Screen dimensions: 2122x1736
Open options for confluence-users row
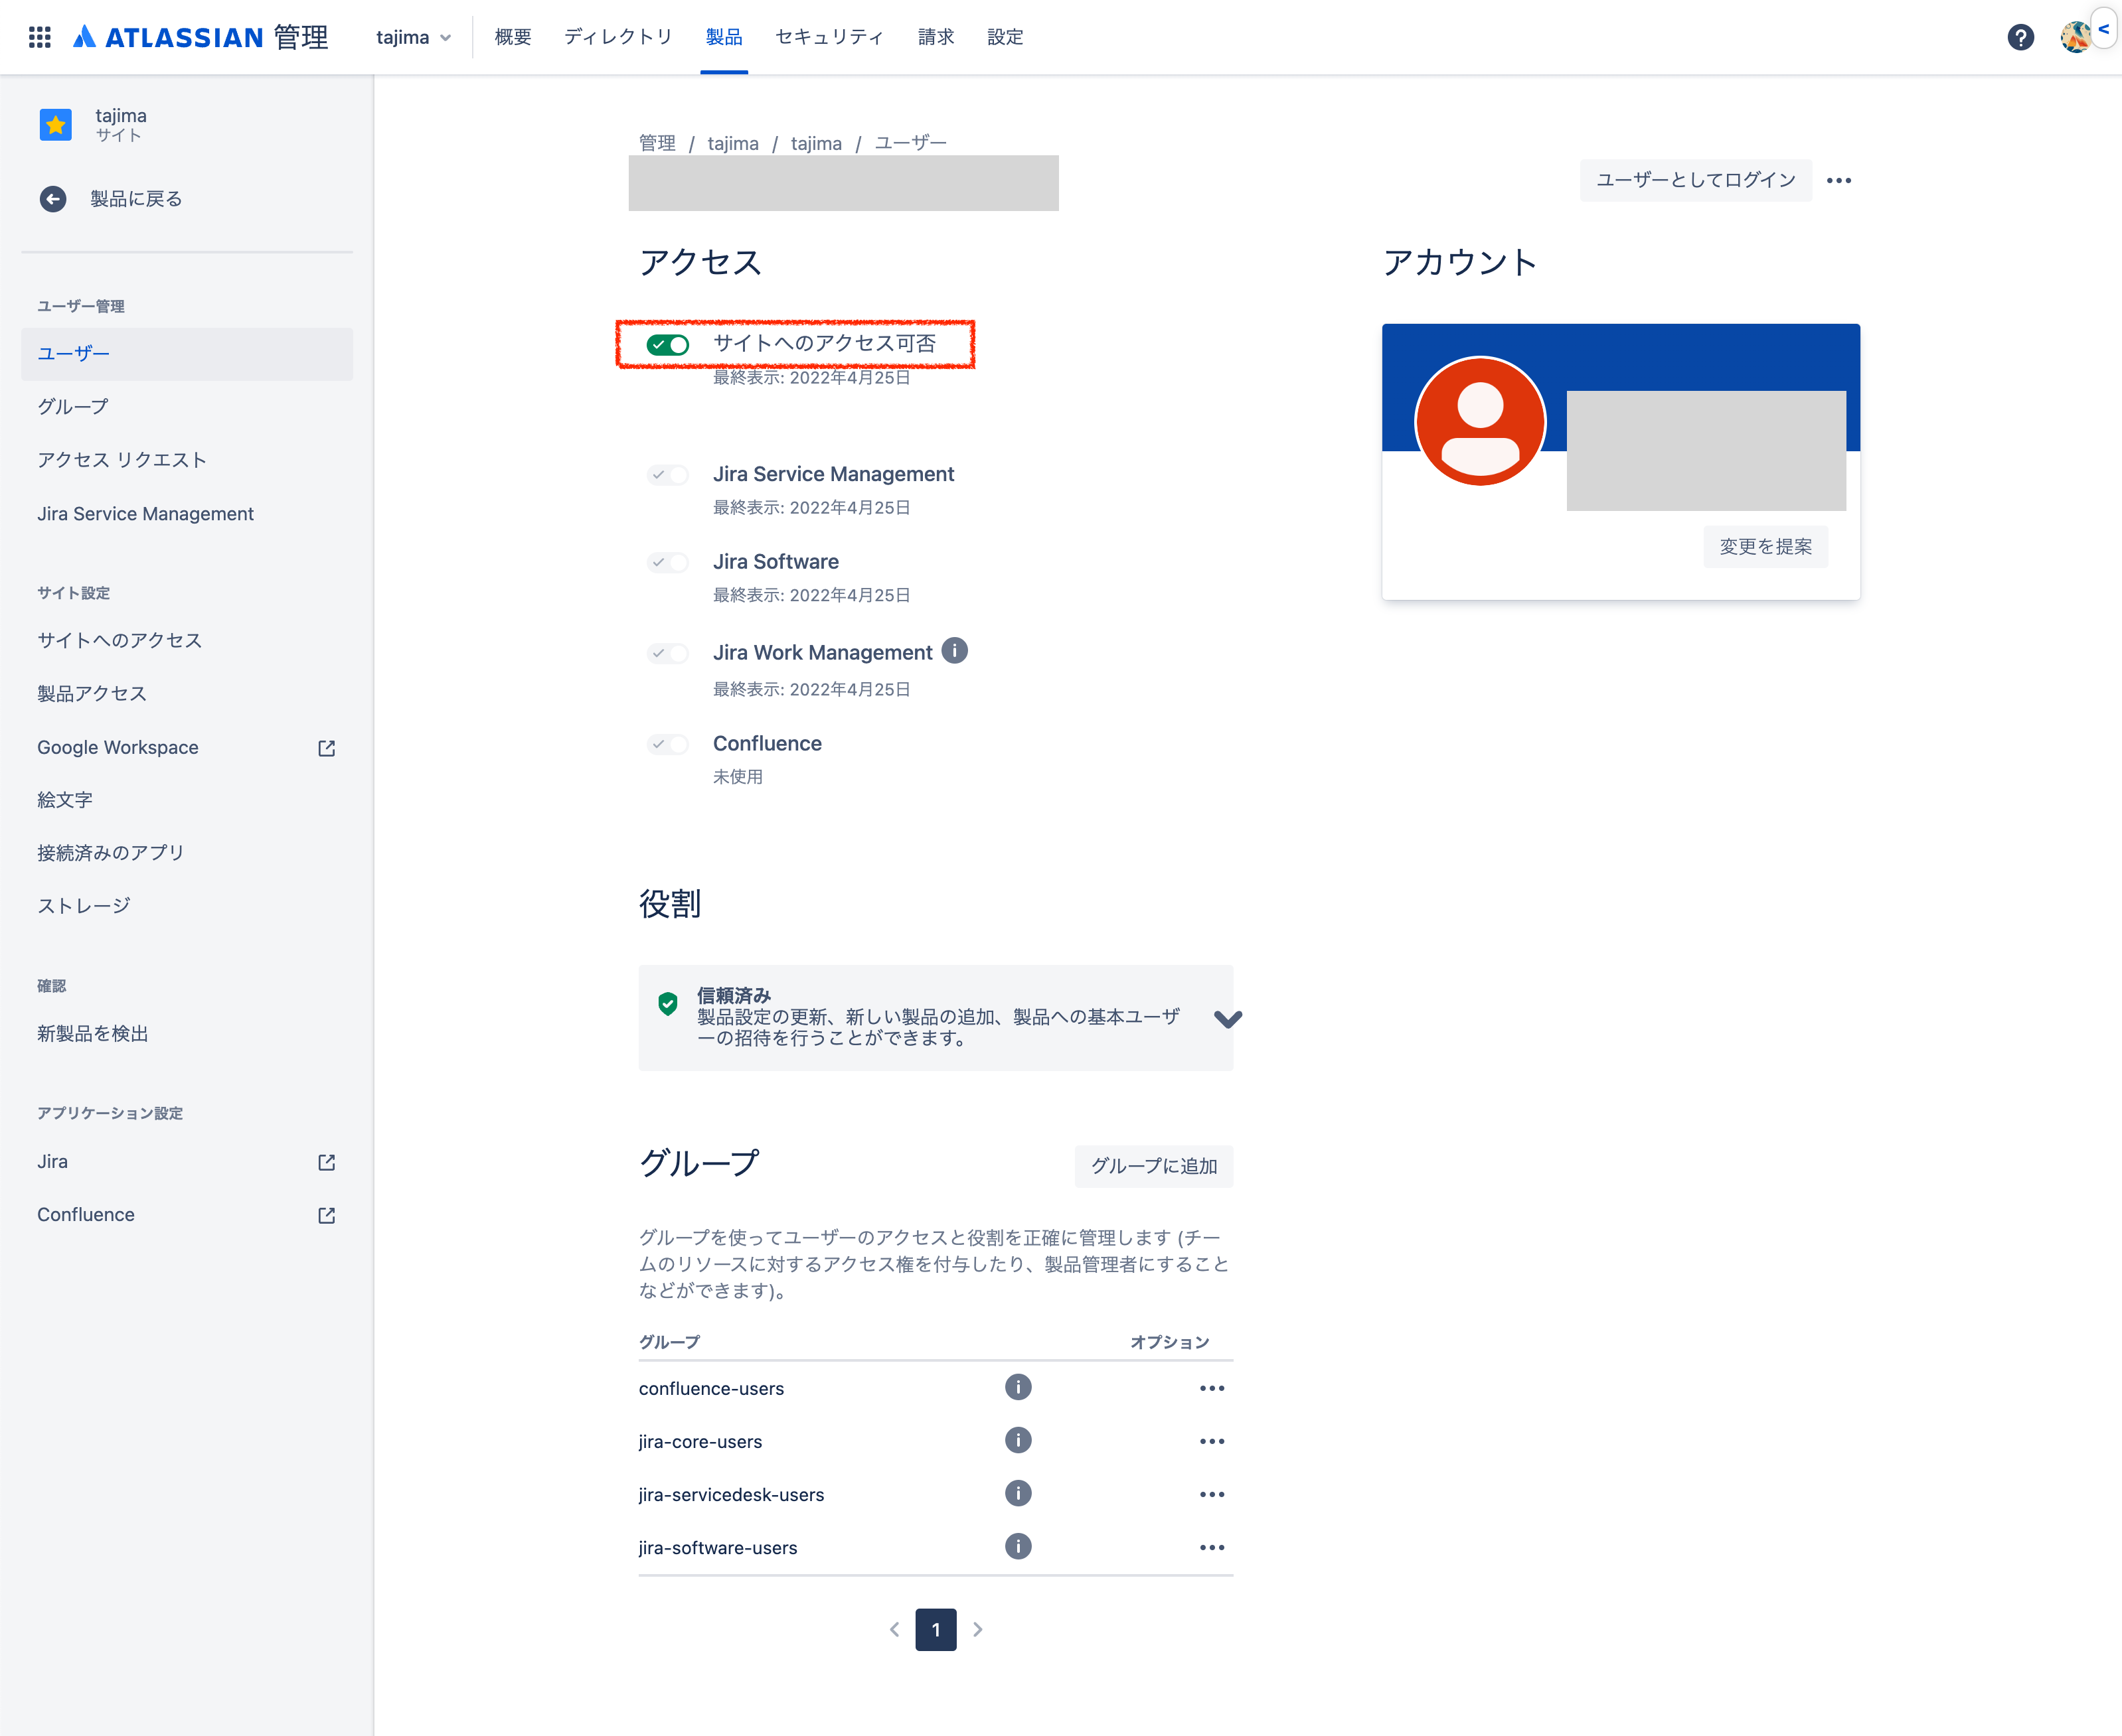click(1212, 1388)
